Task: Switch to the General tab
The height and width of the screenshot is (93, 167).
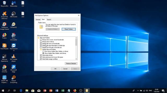Action: click(x=38, y=20)
